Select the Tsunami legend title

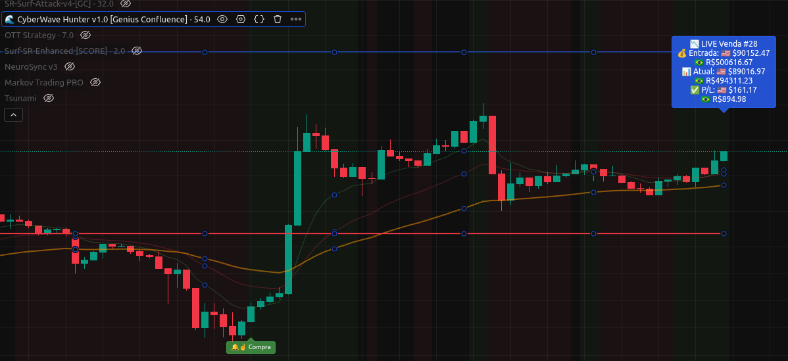point(20,98)
